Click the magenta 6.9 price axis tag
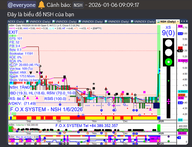Image resolution: width=192 pixels, height=147 pixels. 180,26
